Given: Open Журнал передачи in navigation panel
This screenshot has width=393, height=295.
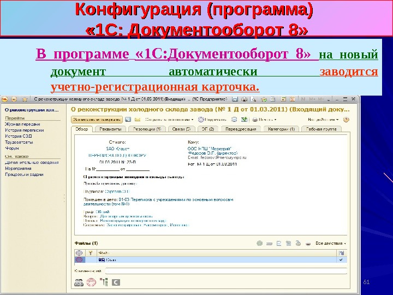Looking at the screenshot, I should pyautogui.click(x=22, y=124).
